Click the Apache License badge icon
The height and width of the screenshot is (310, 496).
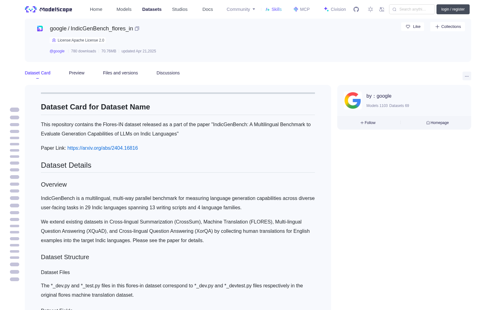[x=54, y=40]
